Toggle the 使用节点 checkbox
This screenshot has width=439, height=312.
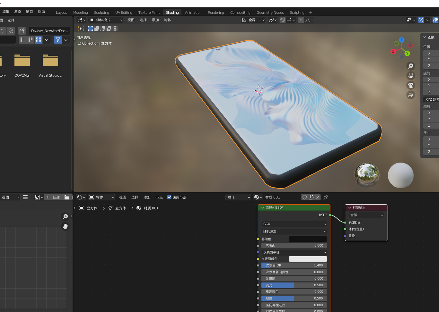[x=169, y=197]
